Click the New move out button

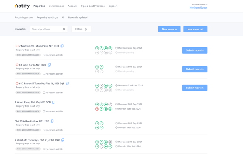(196, 29)
